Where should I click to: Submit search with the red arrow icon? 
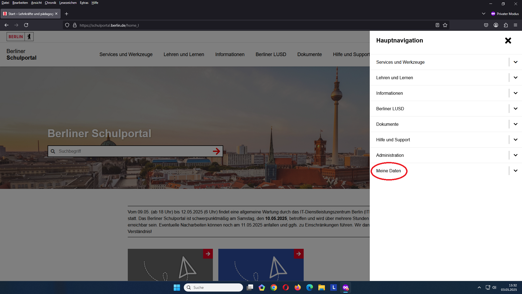(216, 151)
